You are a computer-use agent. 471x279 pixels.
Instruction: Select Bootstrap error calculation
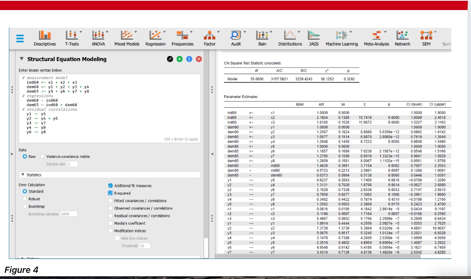tap(25, 206)
